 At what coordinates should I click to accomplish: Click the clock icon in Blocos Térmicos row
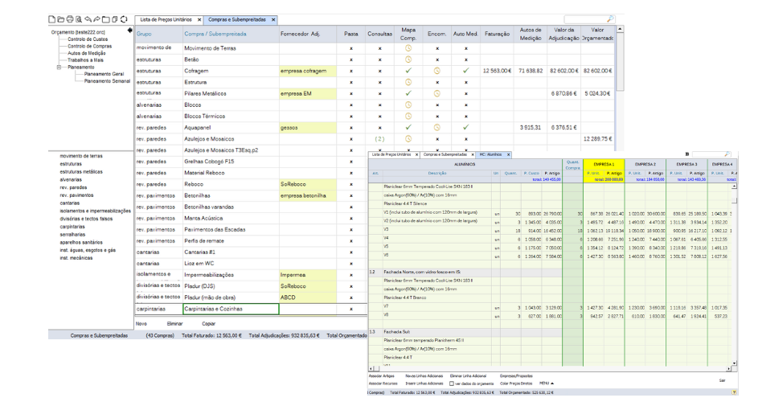(x=408, y=116)
